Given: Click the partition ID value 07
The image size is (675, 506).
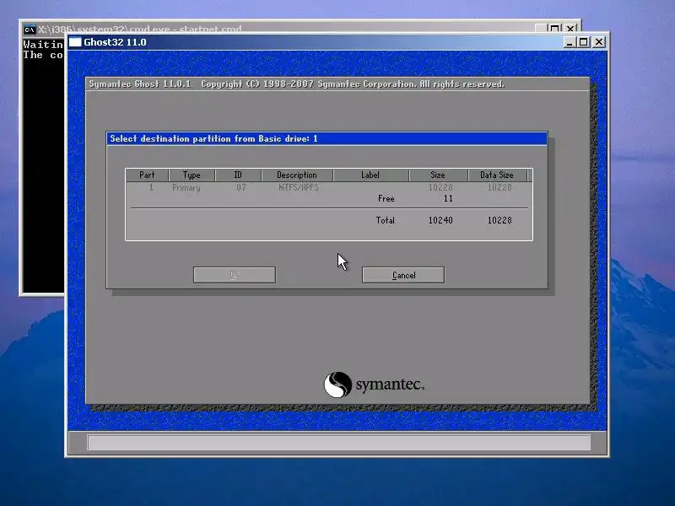Looking at the screenshot, I should (241, 187).
